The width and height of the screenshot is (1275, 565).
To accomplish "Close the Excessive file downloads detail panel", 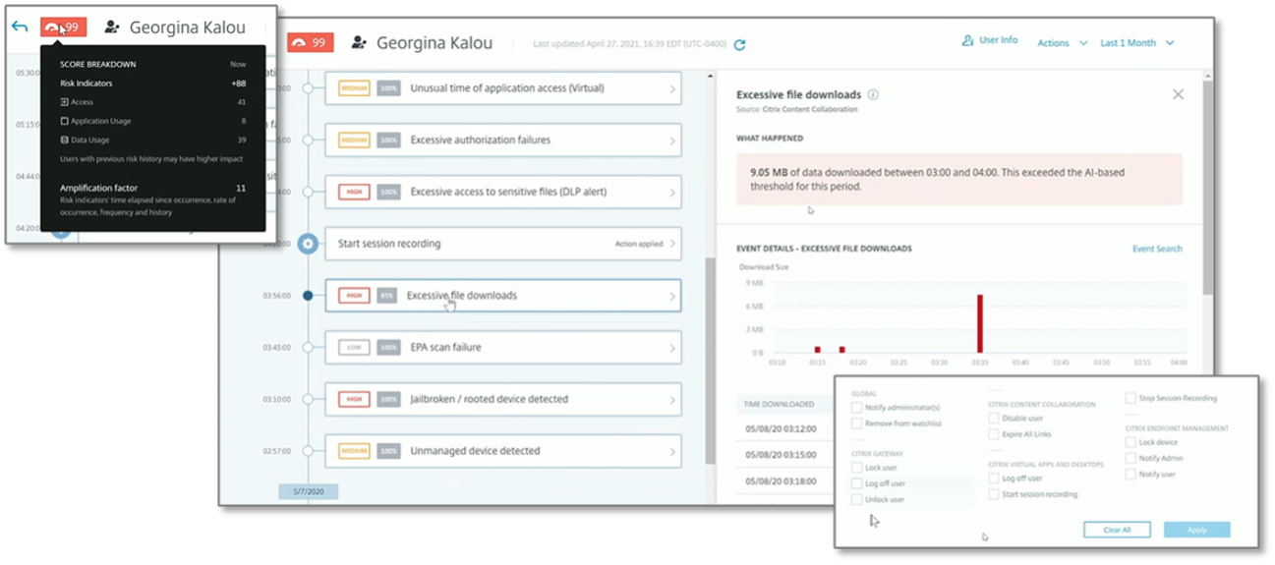I will tap(1178, 94).
